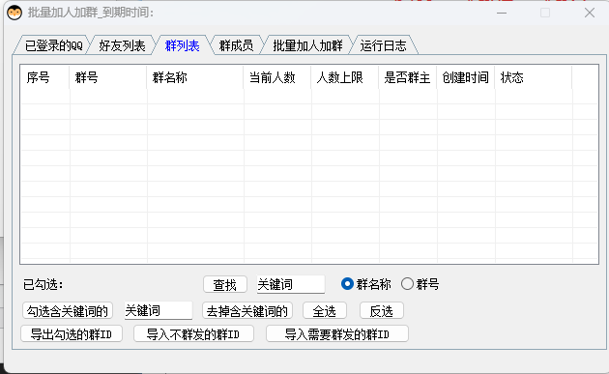Screen dimensions: 609x374
Task: Click 导入需要群发的群ID button
Action: click(x=336, y=333)
